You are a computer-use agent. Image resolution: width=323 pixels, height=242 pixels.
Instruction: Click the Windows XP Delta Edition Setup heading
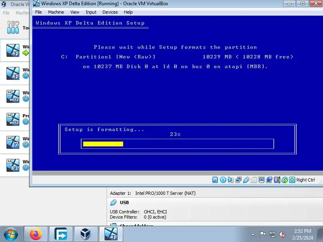click(90, 23)
